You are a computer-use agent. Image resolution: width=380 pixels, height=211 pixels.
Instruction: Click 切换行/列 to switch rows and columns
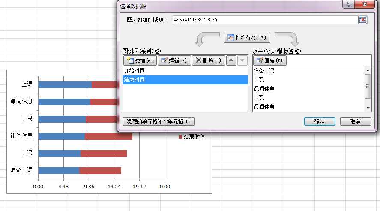pos(247,38)
